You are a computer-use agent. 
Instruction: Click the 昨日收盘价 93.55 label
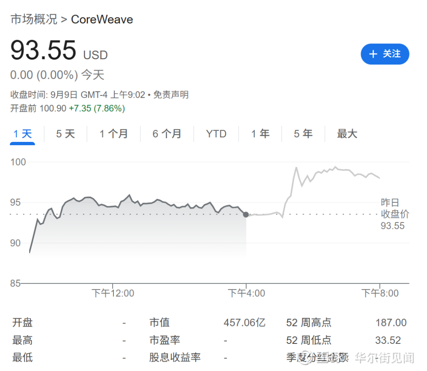coord(394,214)
